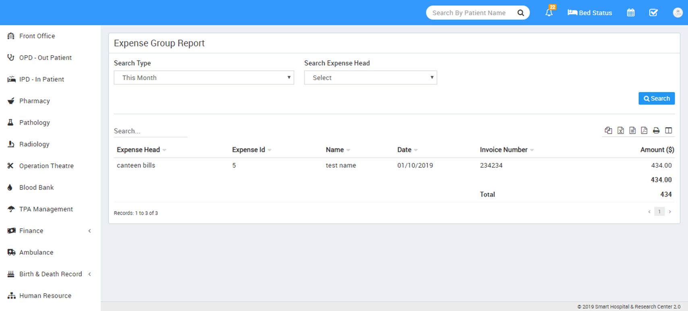Viewport: 688px width, 311px height.
Task: Open Bed Status link
Action: [590, 13]
